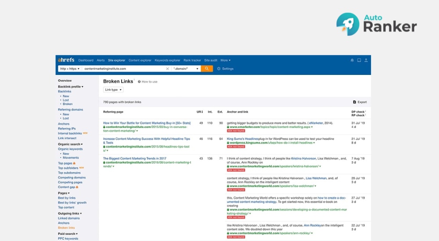Click the user account icon
The image size is (439, 241).
pyautogui.click(x=366, y=60)
